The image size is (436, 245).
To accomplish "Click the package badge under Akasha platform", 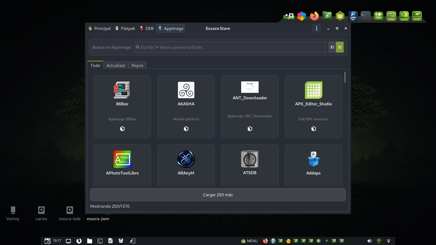I will (x=186, y=129).
